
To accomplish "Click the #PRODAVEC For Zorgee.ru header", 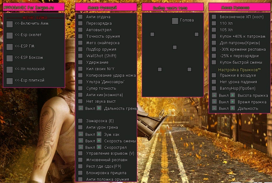I will click(x=34, y=7).
